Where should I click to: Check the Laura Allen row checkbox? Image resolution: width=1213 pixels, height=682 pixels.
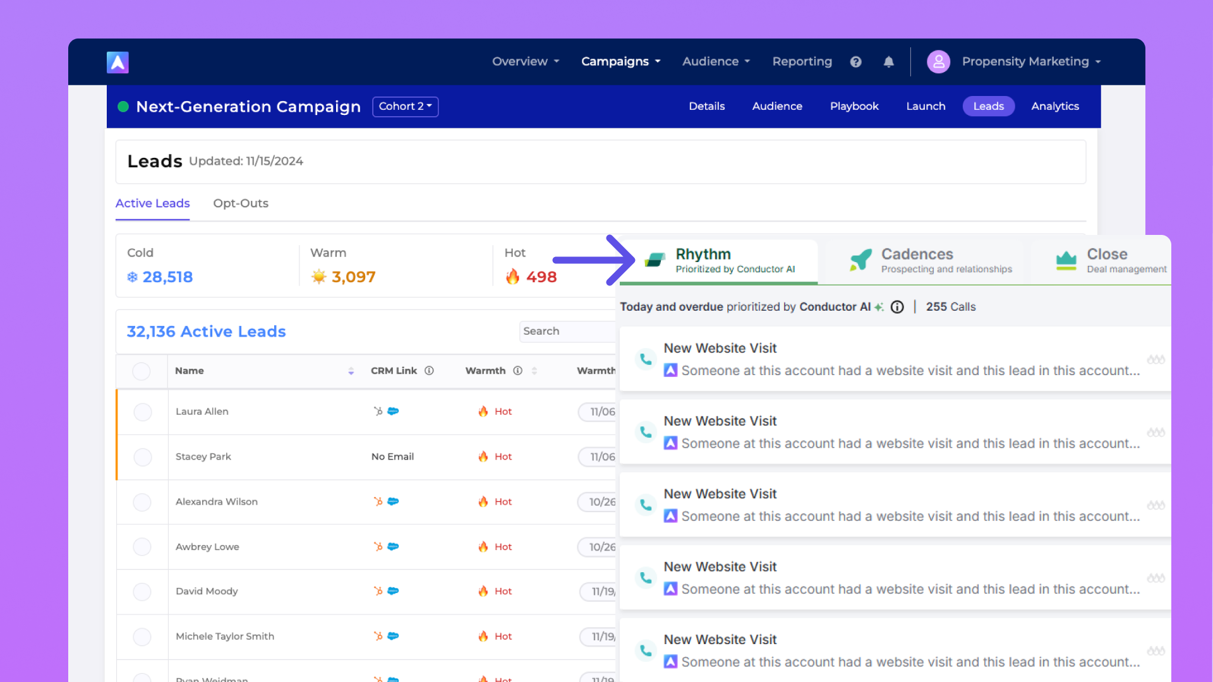pyautogui.click(x=143, y=412)
